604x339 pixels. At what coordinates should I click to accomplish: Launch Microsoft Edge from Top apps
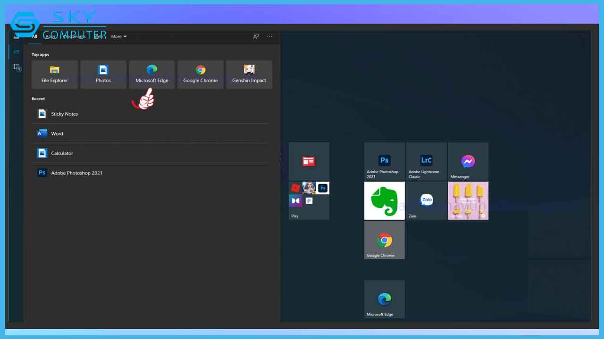(152, 74)
